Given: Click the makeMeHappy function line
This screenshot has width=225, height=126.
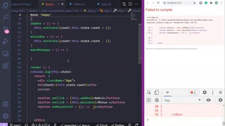Looking at the screenshot, I should tap(49, 50).
